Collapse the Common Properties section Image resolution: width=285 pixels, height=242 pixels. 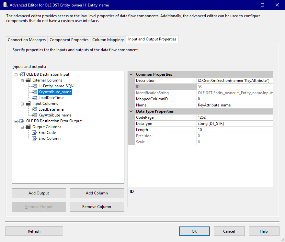tap(131, 74)
